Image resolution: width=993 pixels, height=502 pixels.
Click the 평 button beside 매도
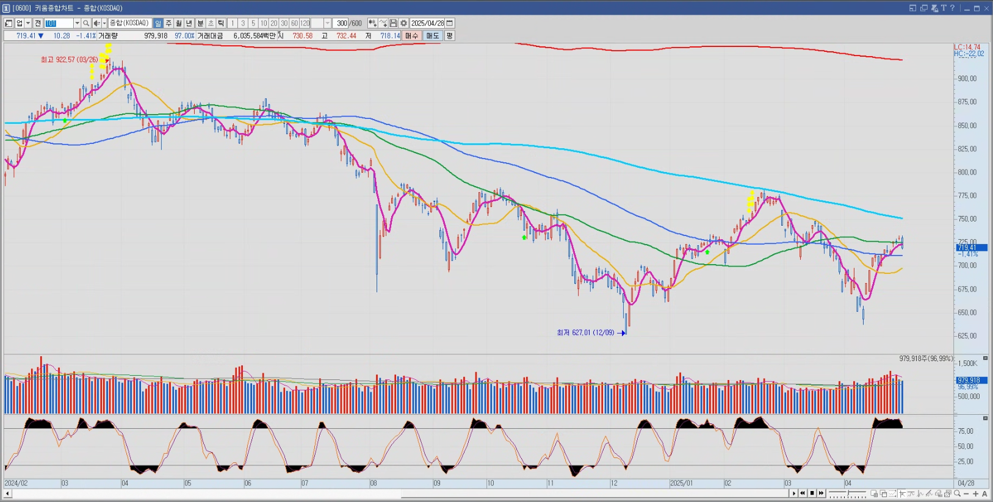click(449, 36)
